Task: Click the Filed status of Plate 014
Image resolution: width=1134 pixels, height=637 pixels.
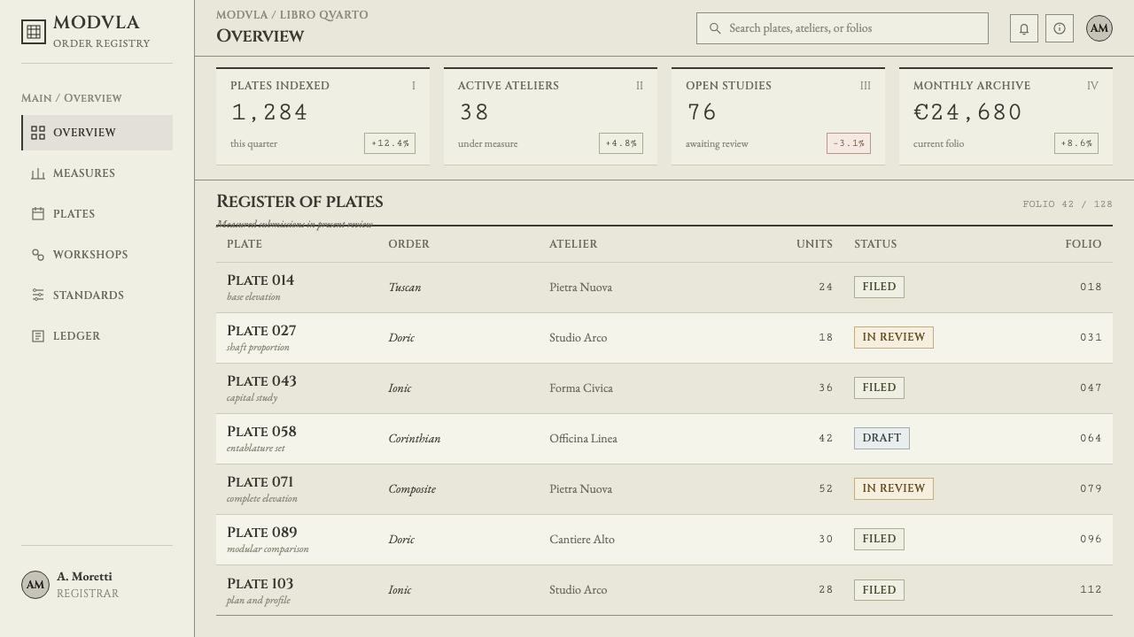Action: coord(879,287)
